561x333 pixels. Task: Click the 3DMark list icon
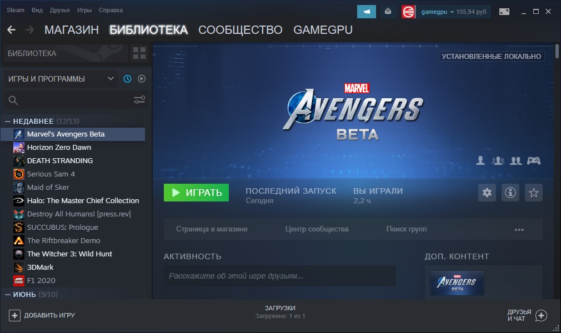(x=18, y=267)
